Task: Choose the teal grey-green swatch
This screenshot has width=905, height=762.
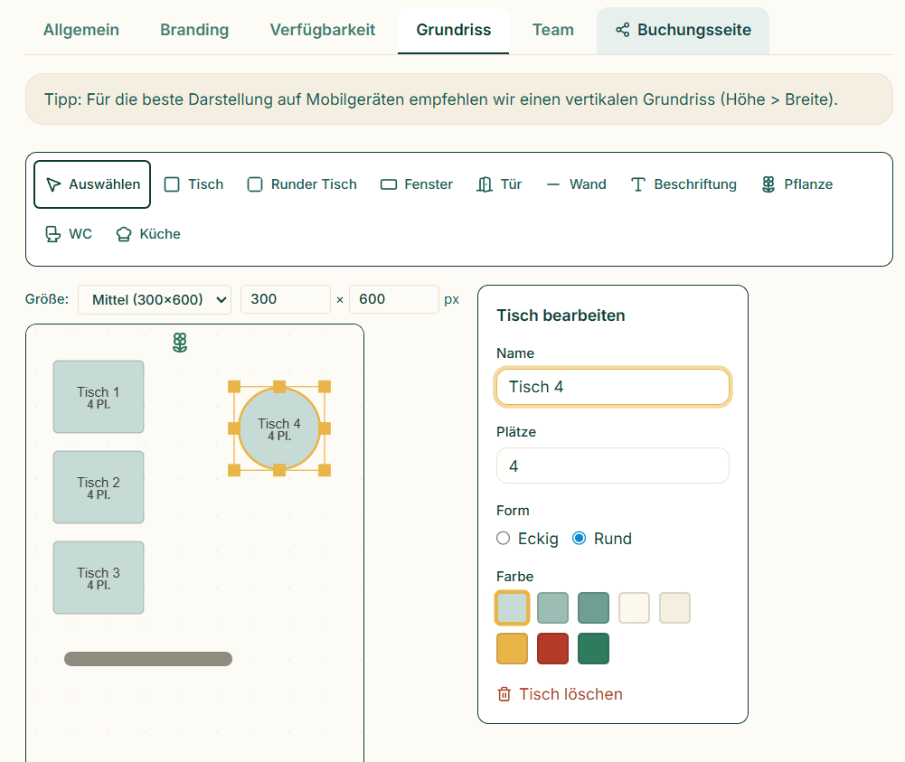Action: pos(593,607)
